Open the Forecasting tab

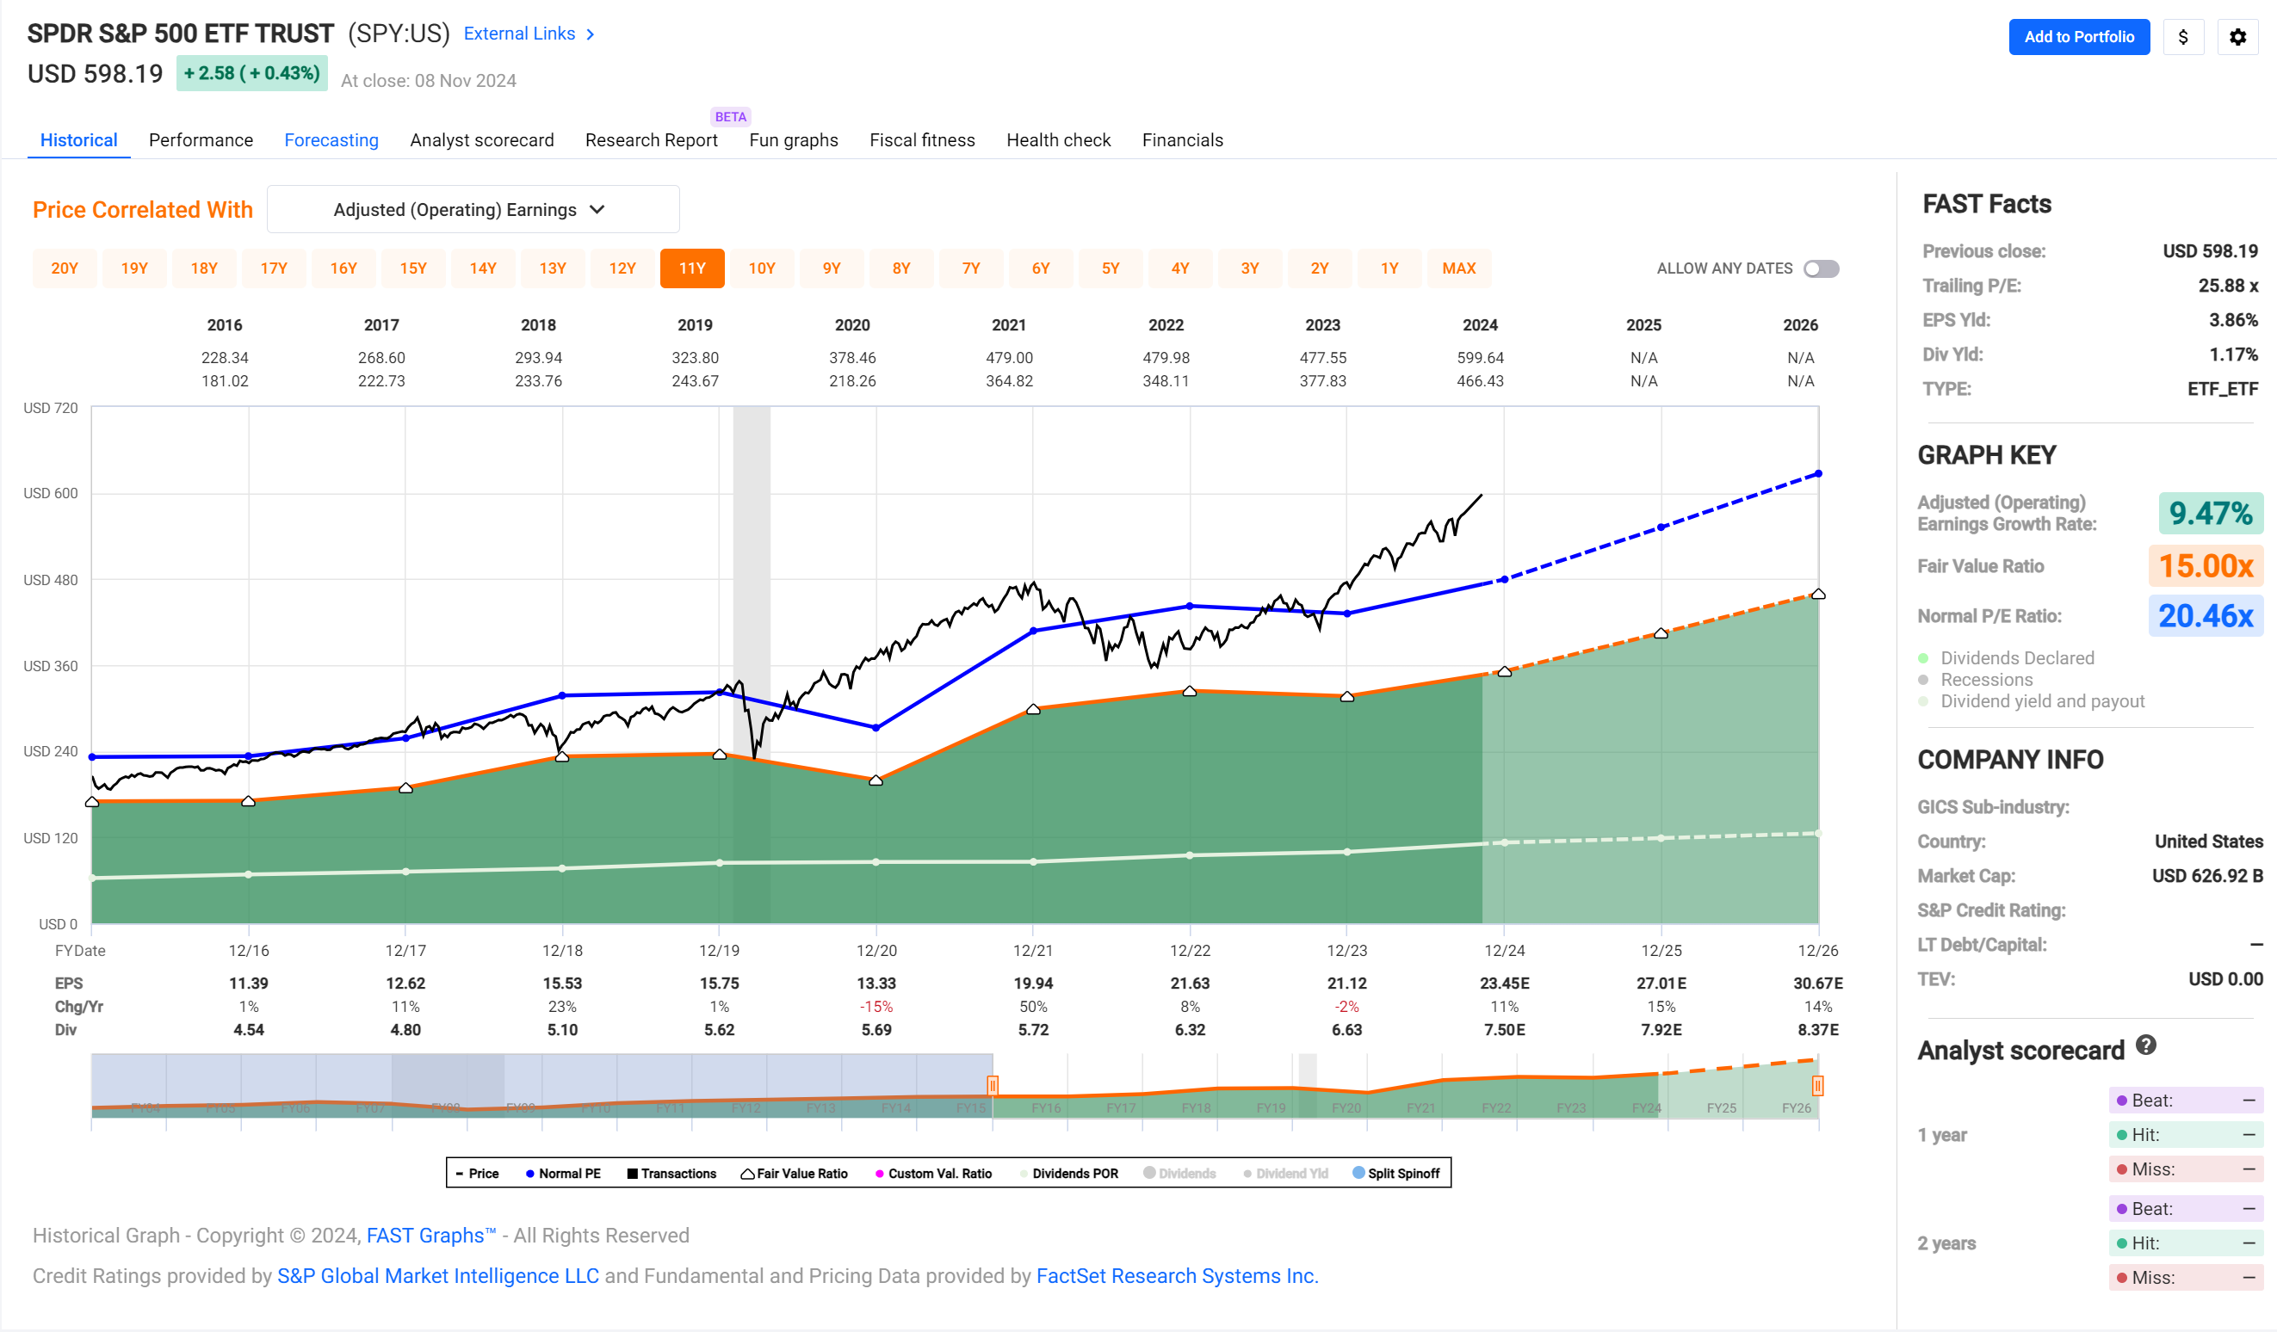331,140
